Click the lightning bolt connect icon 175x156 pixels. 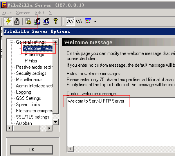[x=8, y=21]
